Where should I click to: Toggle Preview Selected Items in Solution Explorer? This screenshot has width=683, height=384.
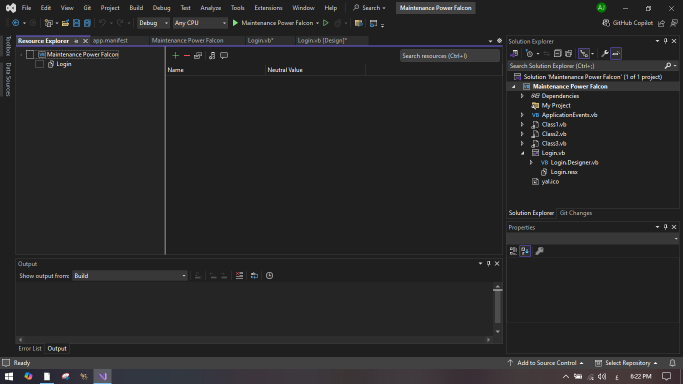coord(616,53)
